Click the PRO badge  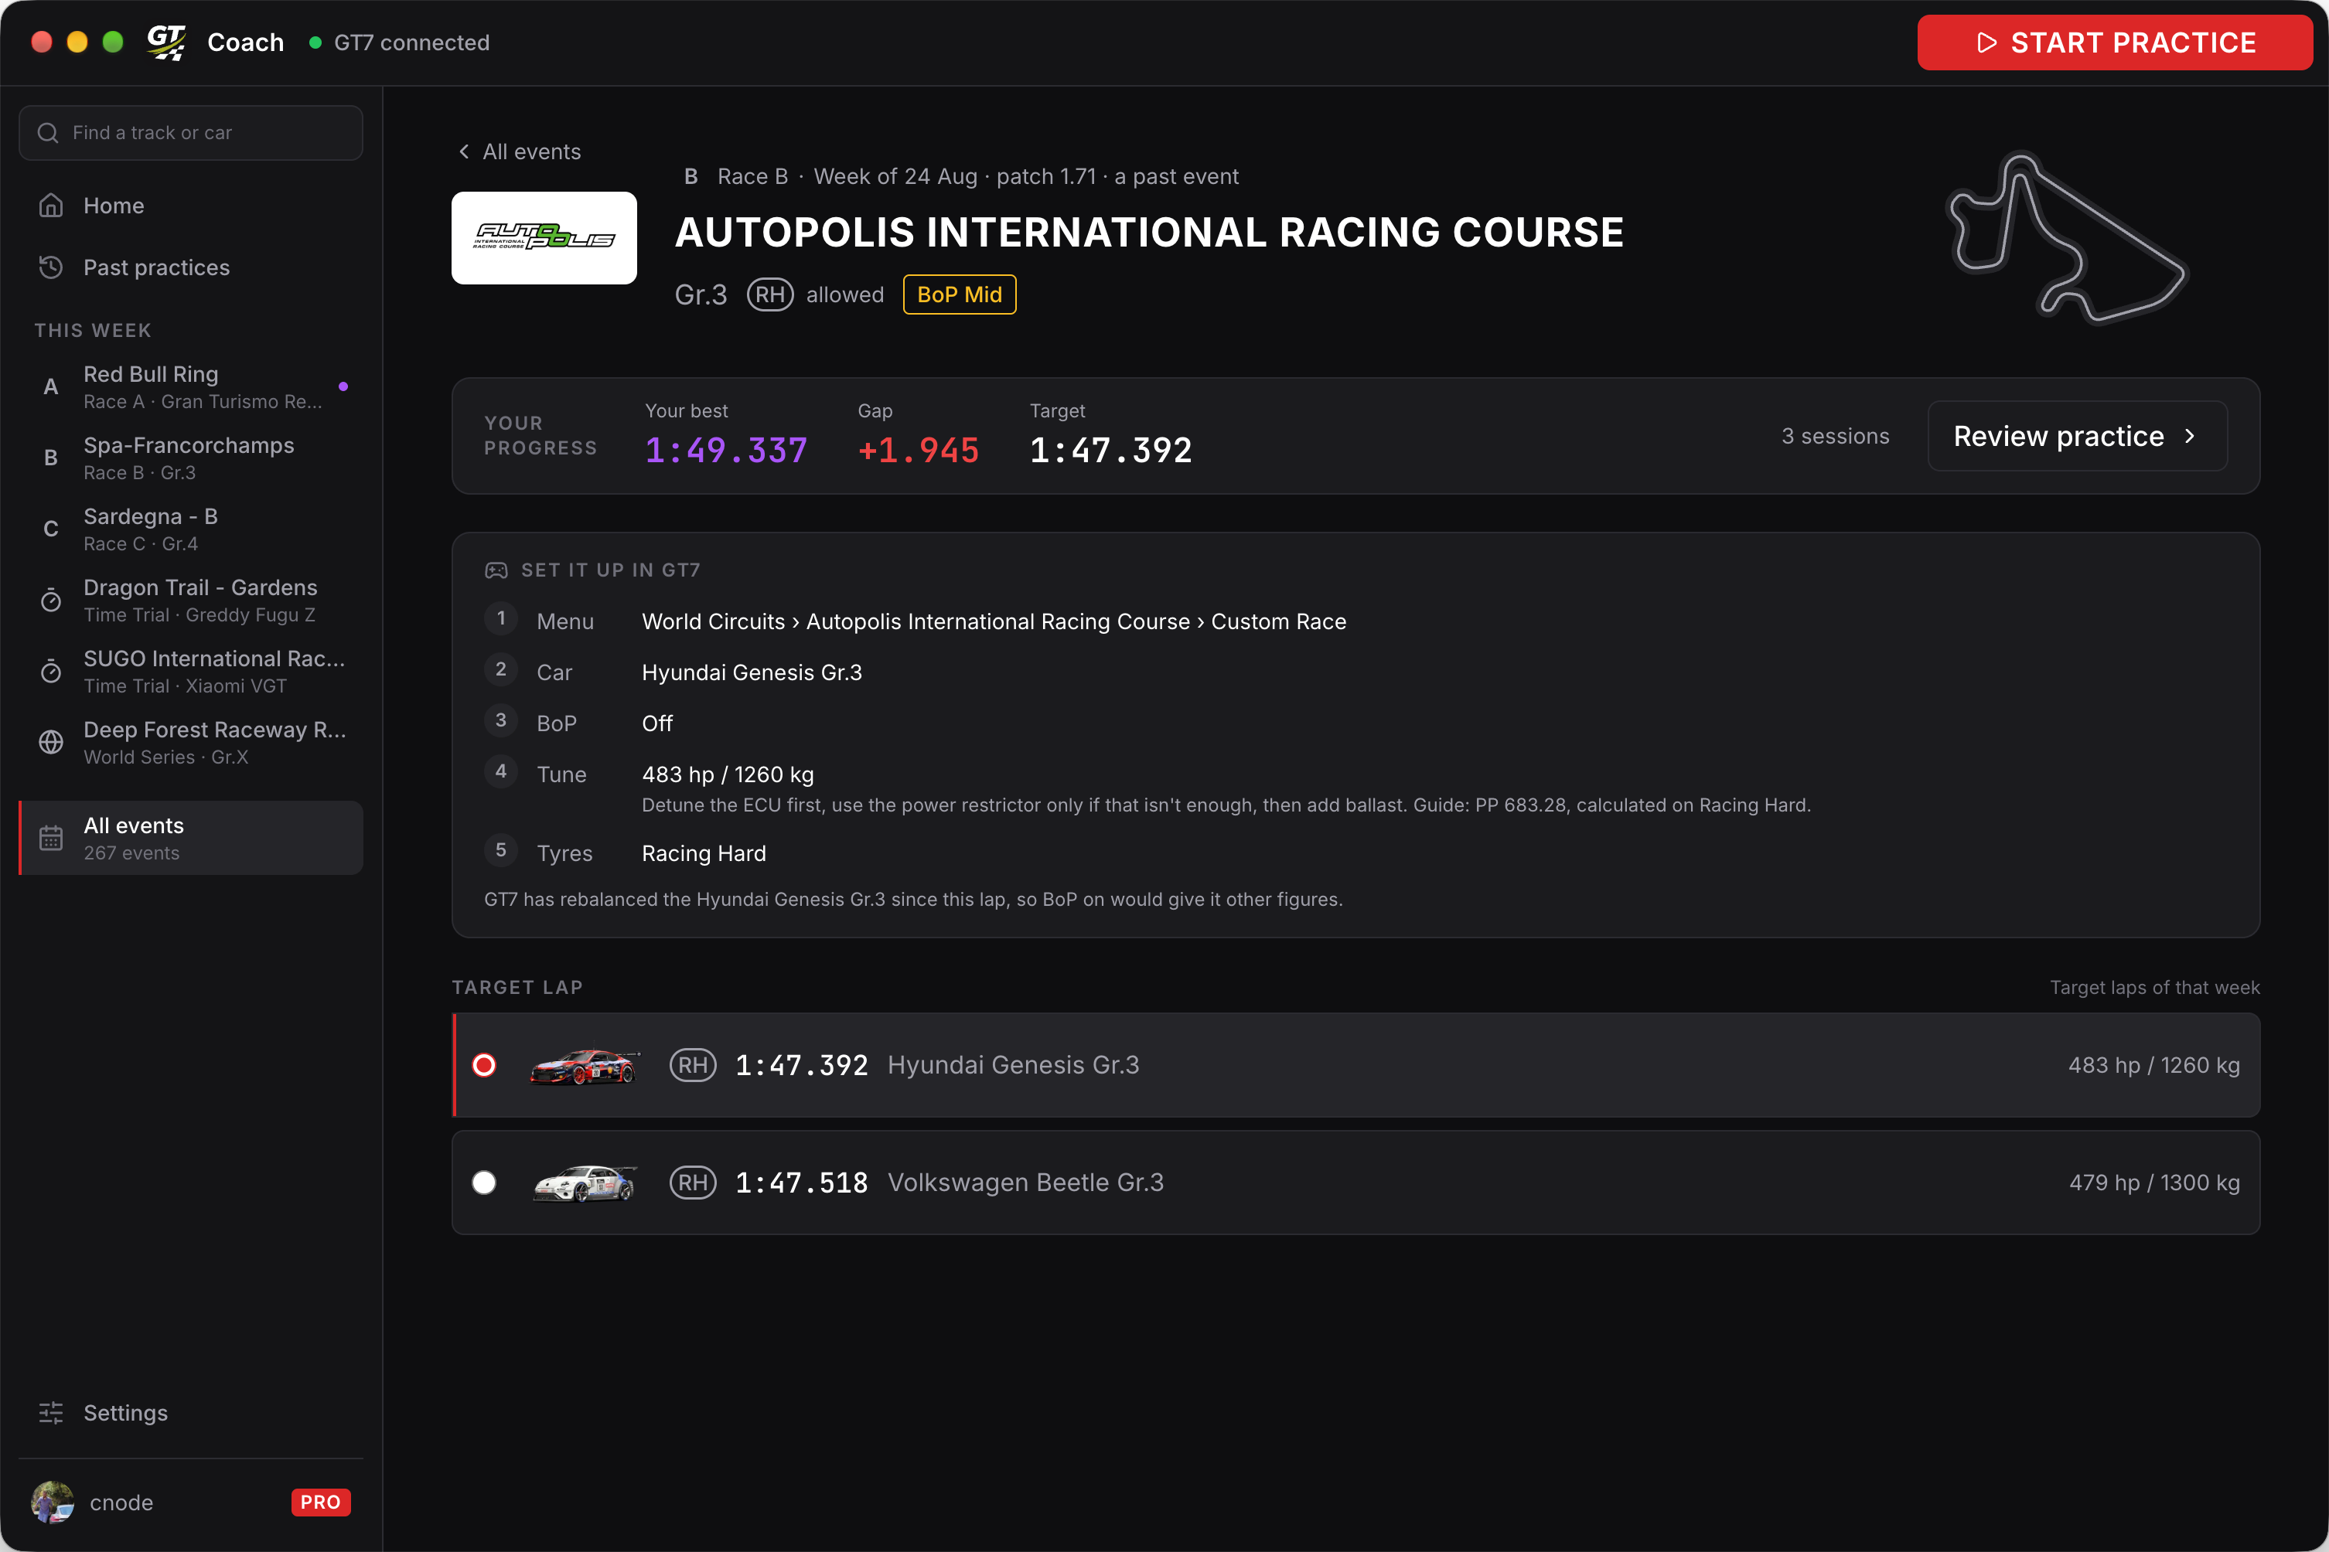(x=321, y=1503)
